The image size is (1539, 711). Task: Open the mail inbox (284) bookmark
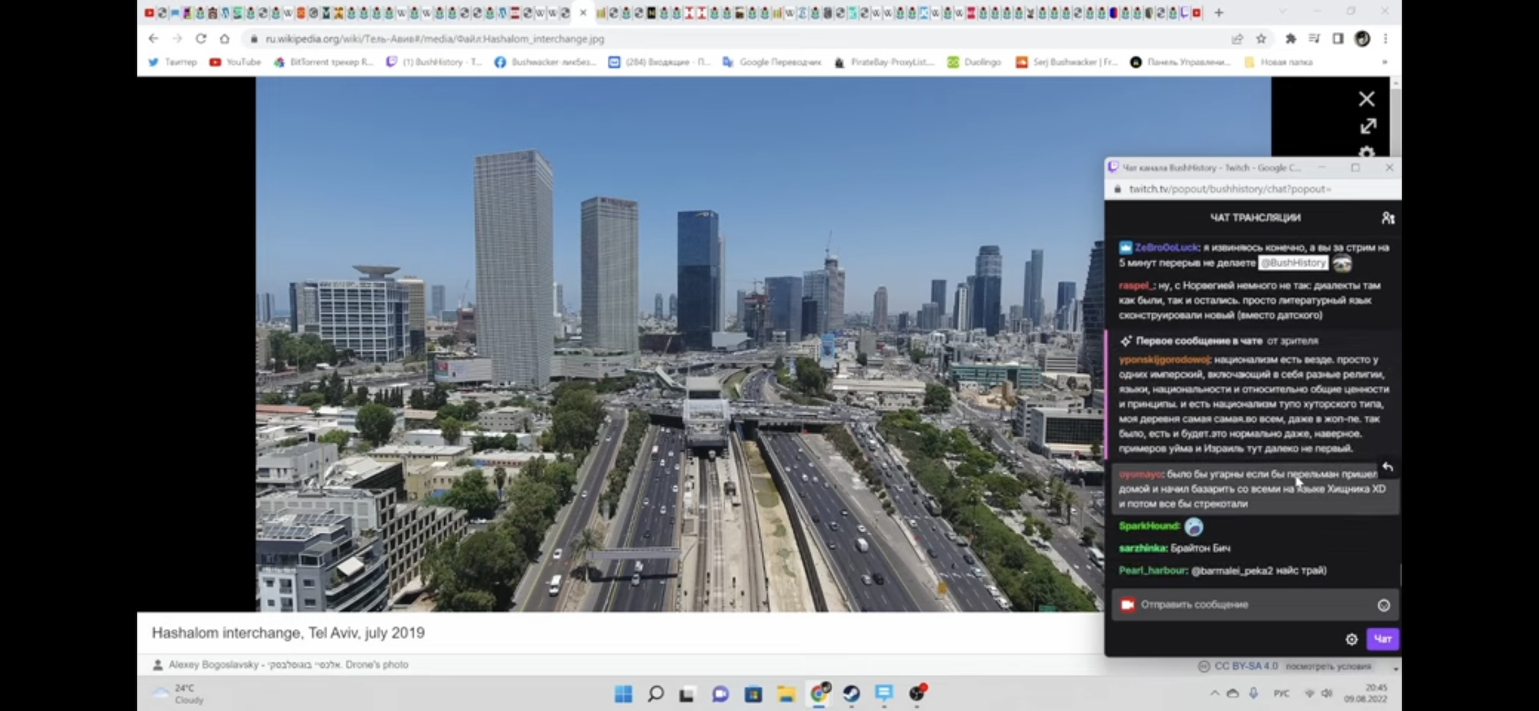(x=659, y=62)
